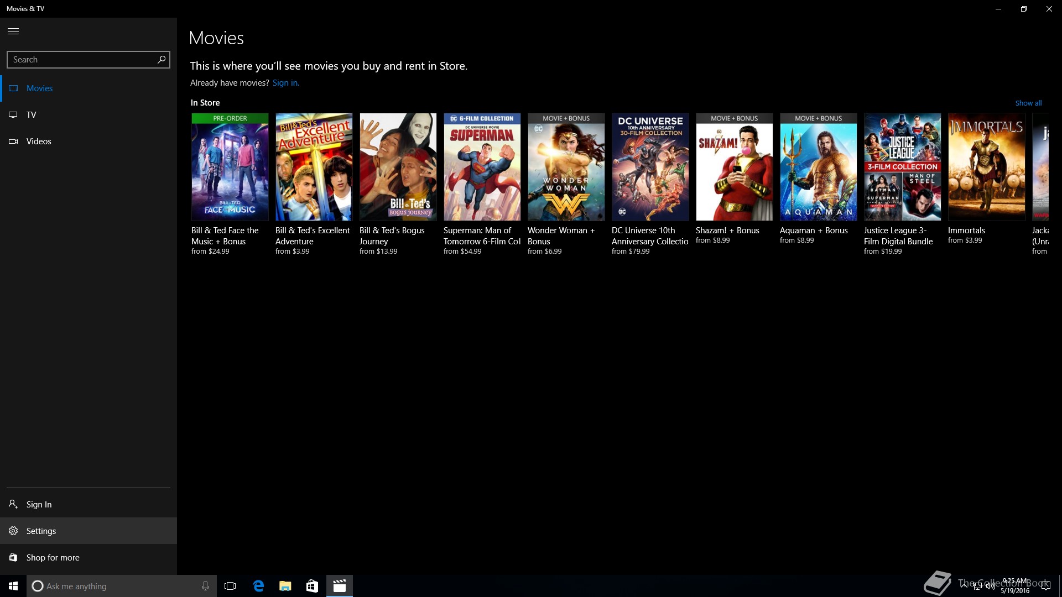The height and width of the screenshot is (597, 1062).
Task: Open Task View from taskbar
Action: pos(230,586)
